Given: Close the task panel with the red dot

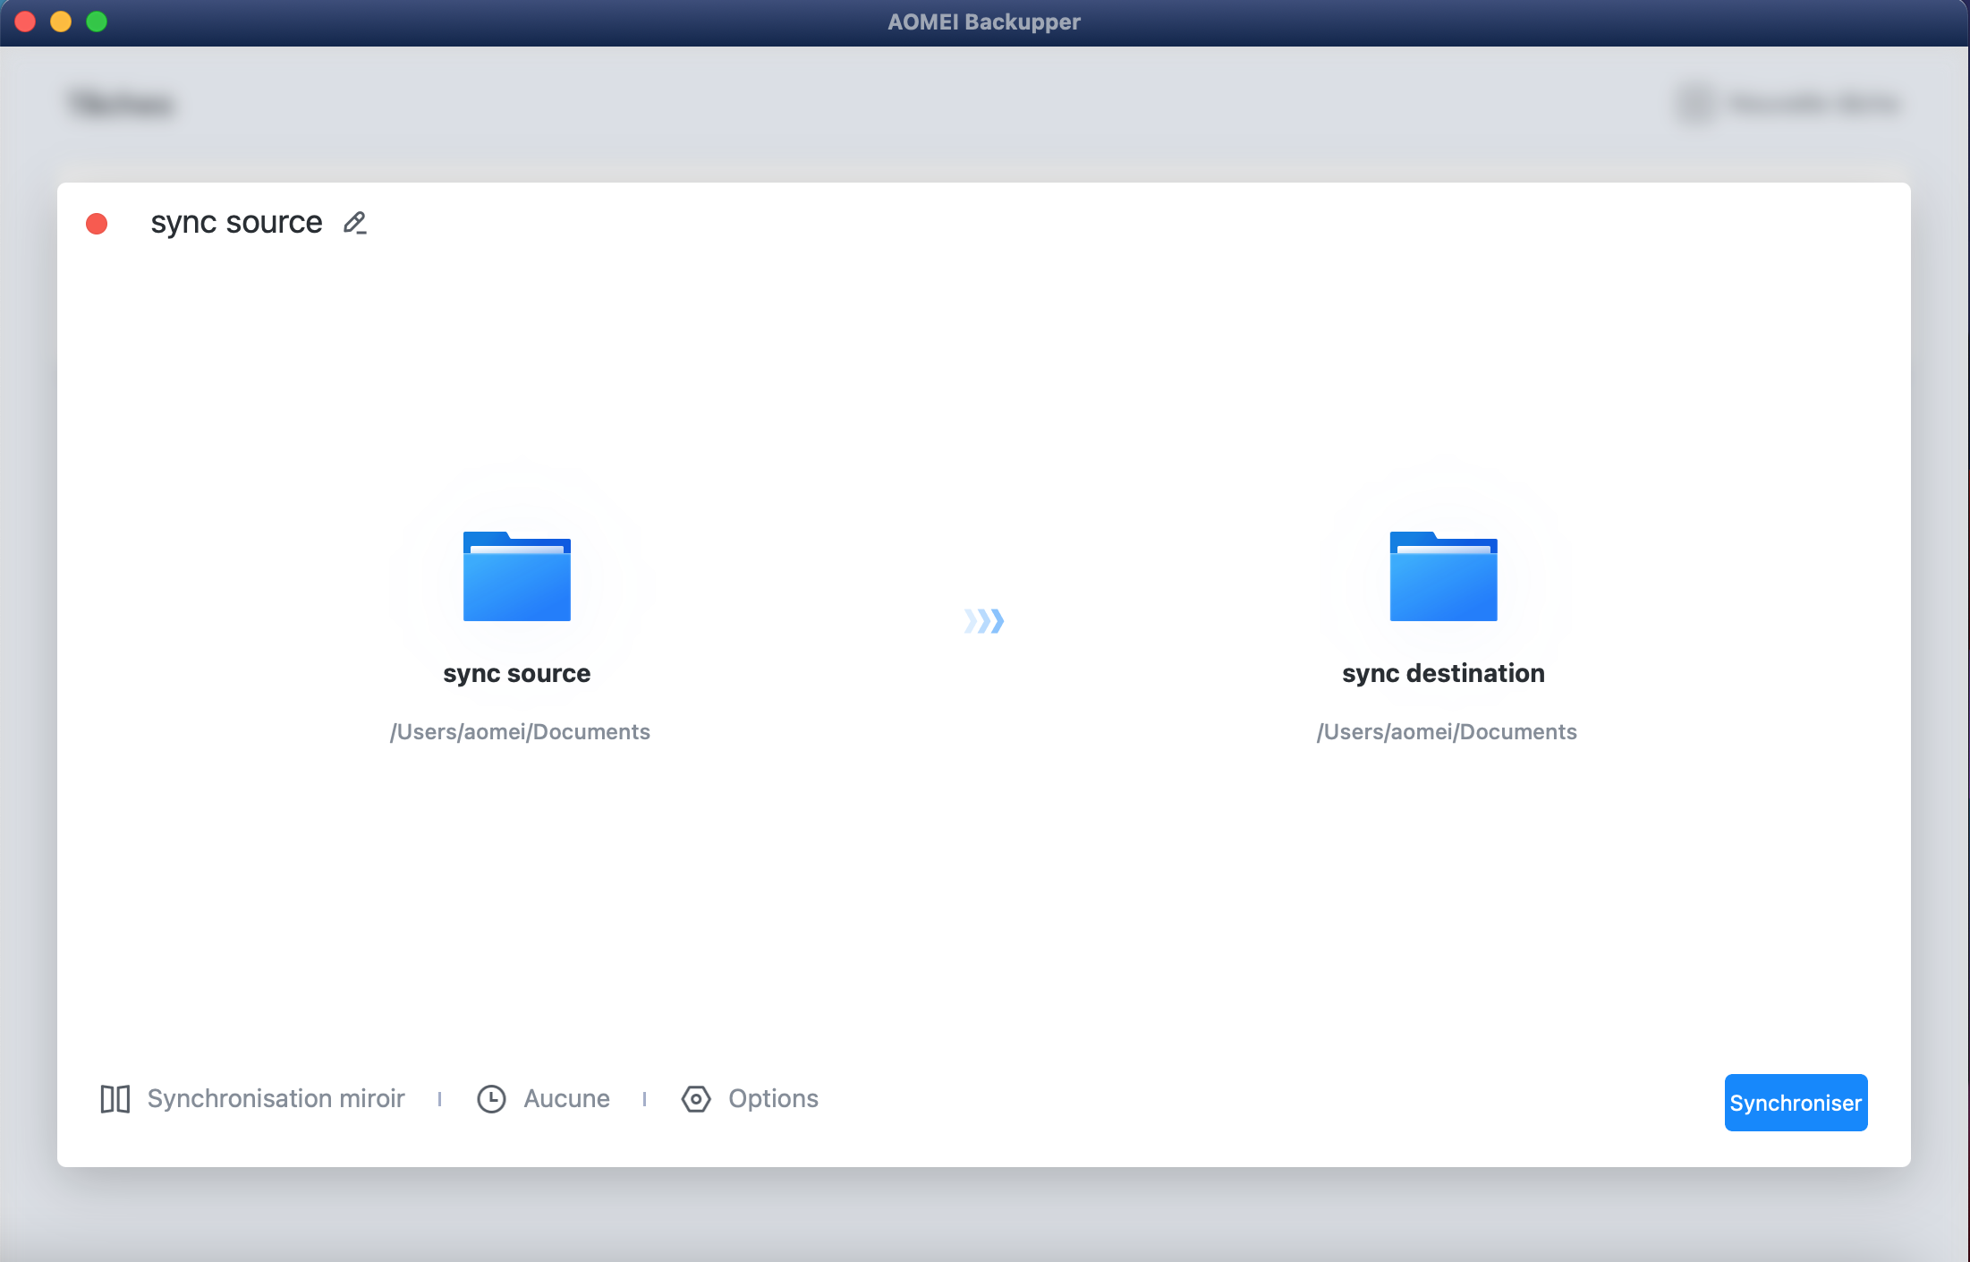Looking at the screenshot, I should coord(97,224).
